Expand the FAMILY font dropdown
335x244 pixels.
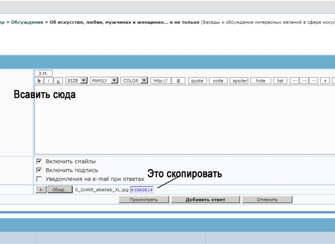click(104, 81)
